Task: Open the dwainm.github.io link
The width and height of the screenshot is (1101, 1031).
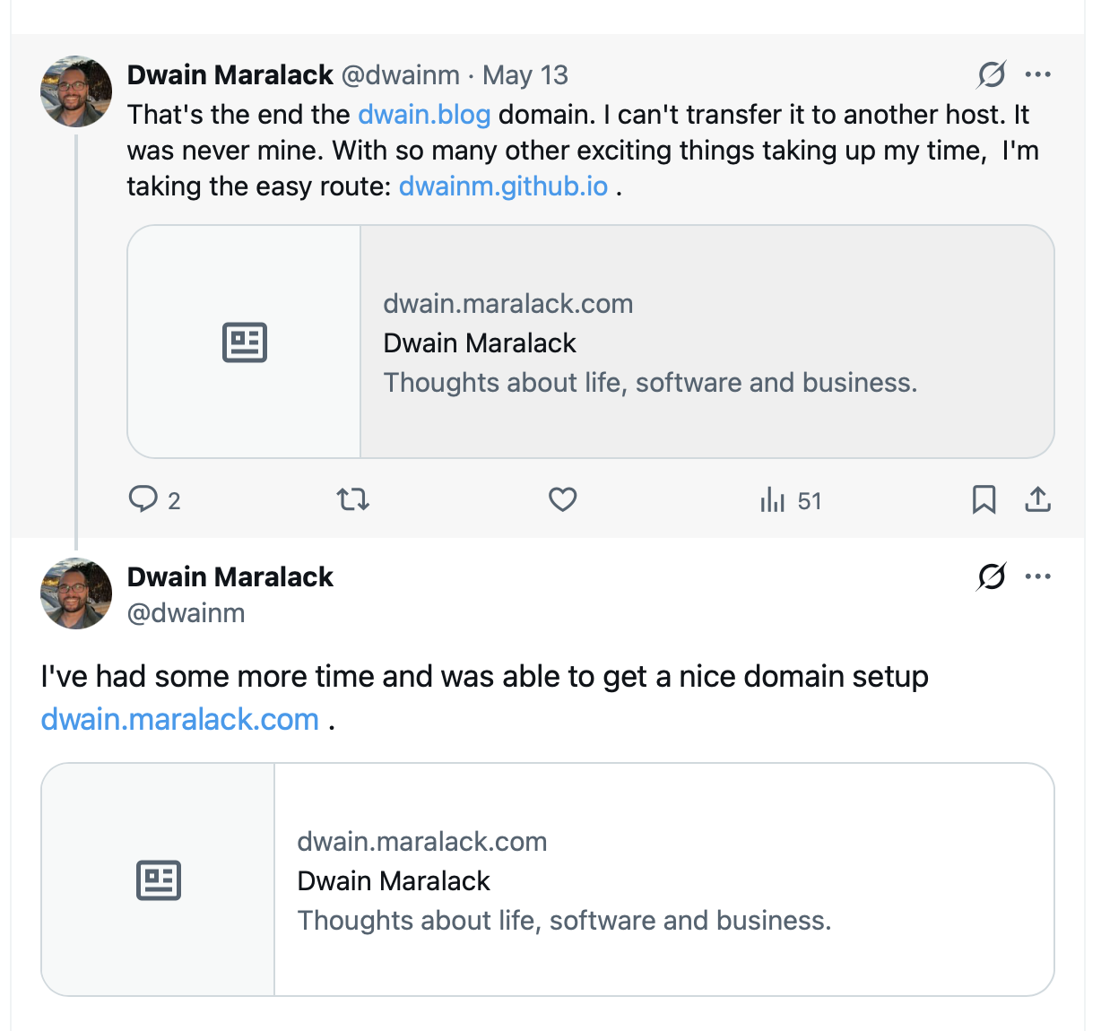Action: point(503,186)
